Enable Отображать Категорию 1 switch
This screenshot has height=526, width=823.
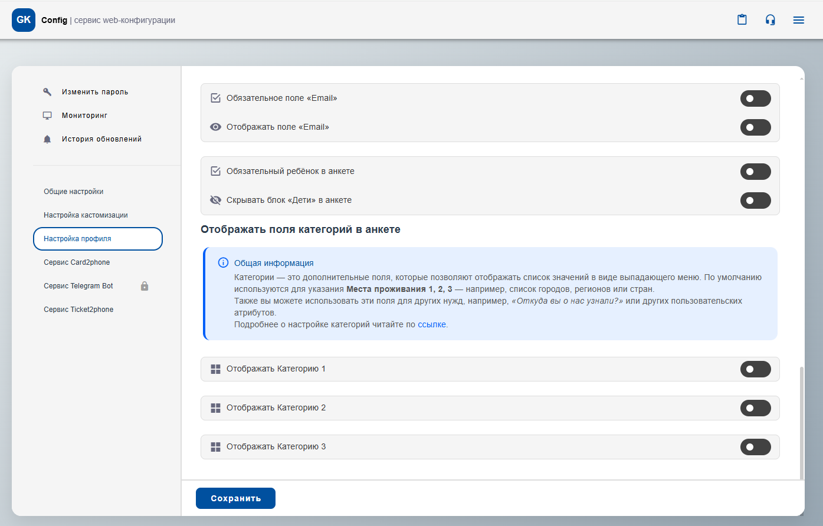(x=755, y=369)
